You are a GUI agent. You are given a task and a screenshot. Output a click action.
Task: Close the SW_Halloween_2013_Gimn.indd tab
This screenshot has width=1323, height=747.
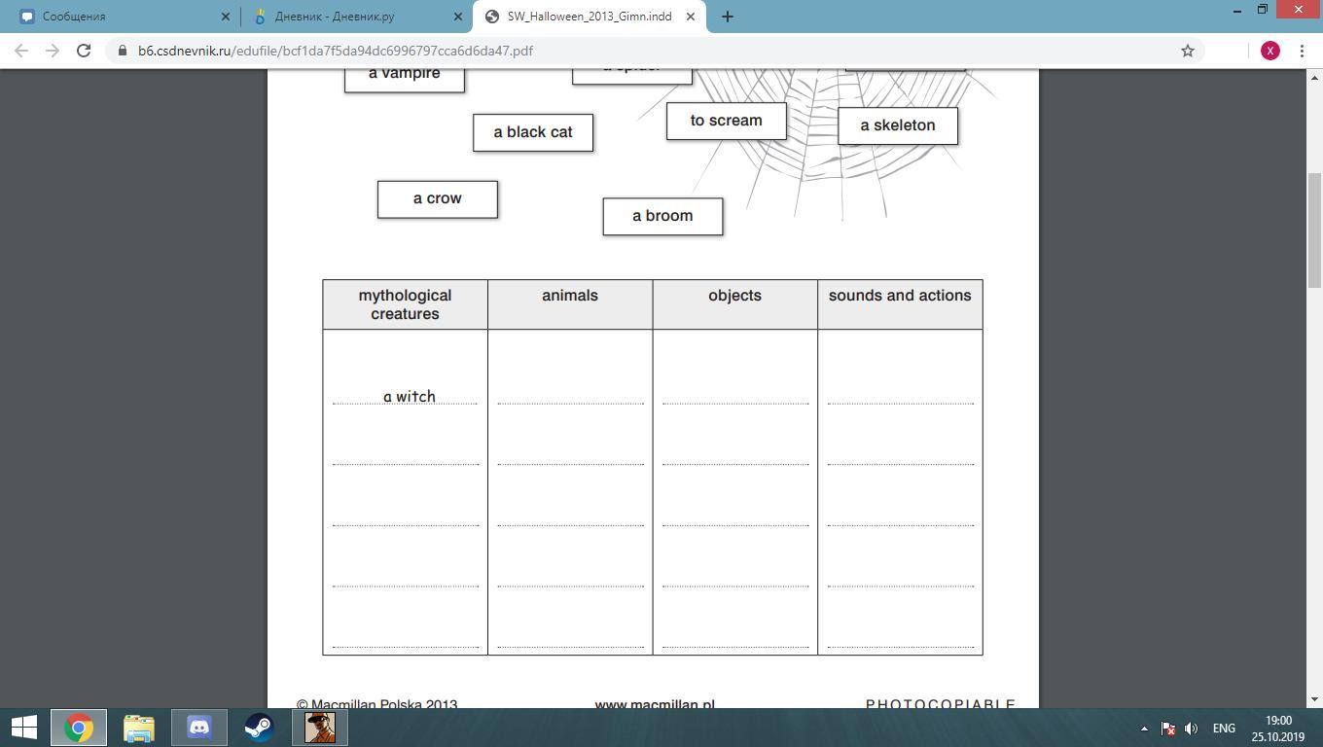(x=691, y=17)
